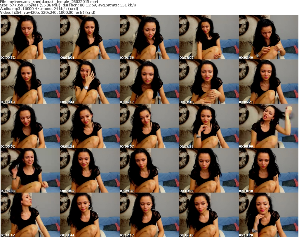Select the thumbnail at 00:12:49
The width and height of the screenshot is (299, 237).
(209, 215)
